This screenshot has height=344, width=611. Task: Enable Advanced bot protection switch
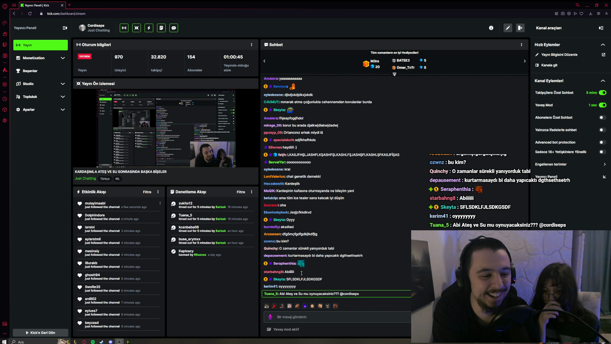(x=602, y=142)
